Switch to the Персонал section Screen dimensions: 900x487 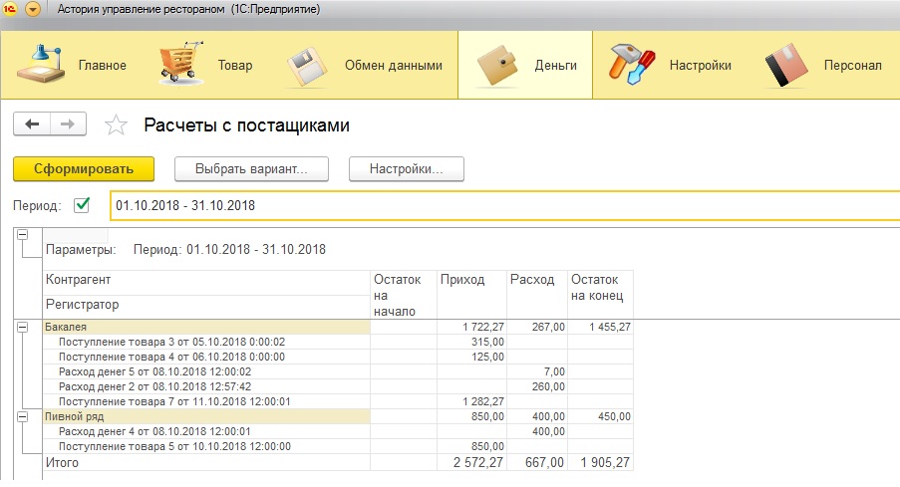(x=852, y=66)
